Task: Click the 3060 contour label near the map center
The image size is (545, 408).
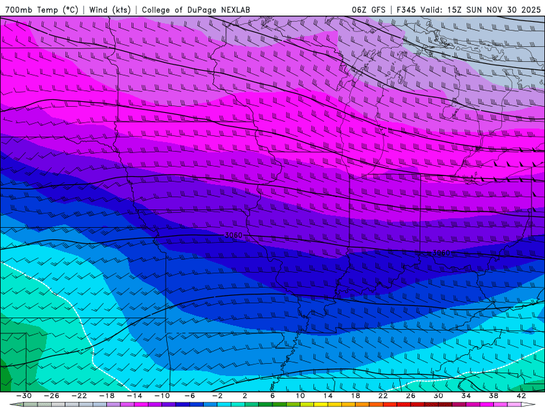Action: (234, 235)
